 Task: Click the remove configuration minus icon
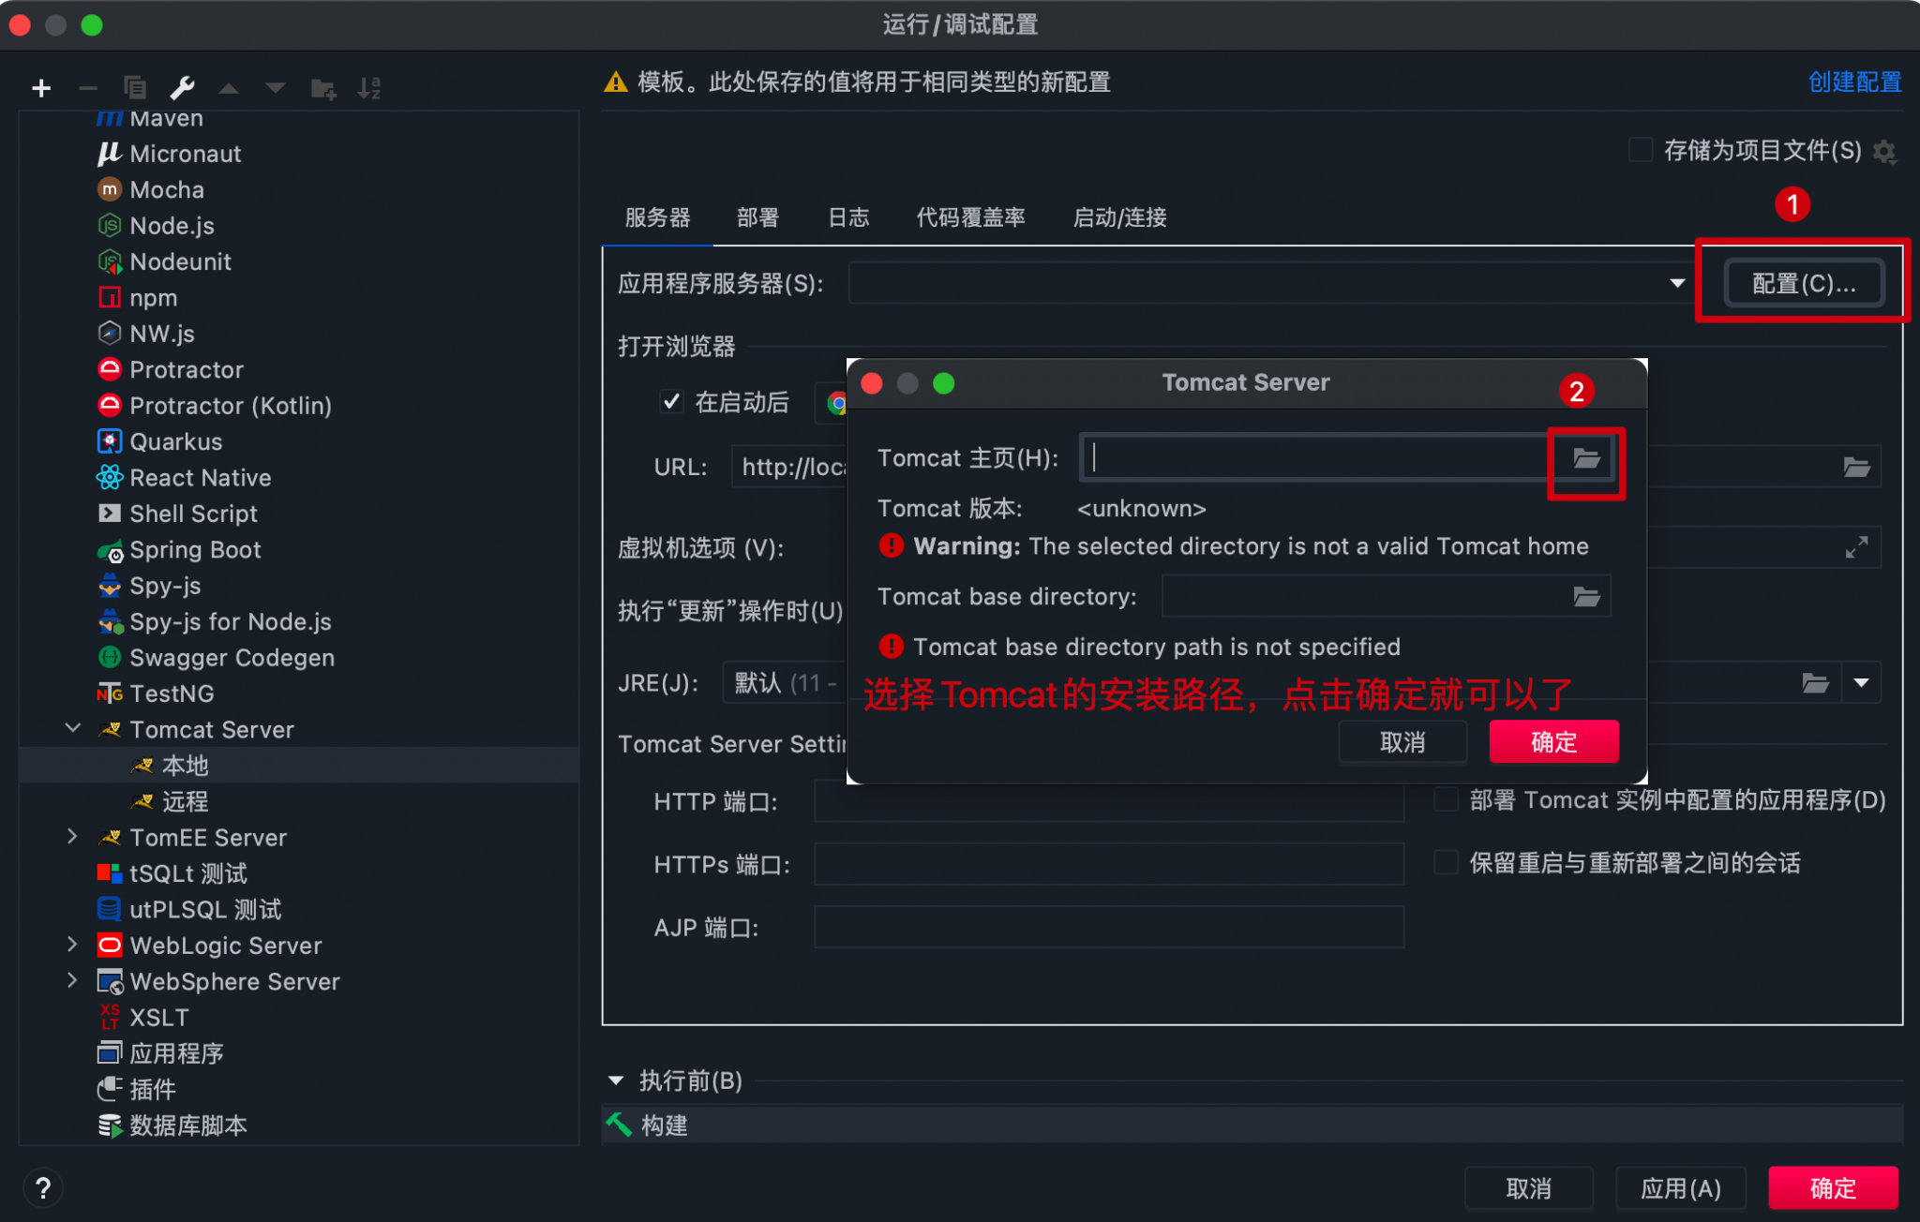(x=88, y=88)
